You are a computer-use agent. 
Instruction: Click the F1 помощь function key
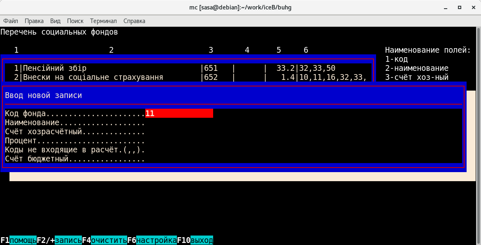19,240
